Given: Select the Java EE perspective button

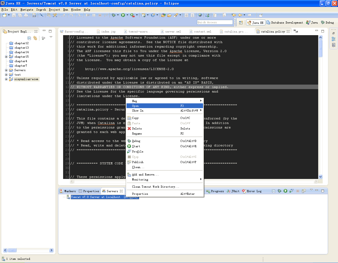Looking at the screenshot, I should coord(255,23).
